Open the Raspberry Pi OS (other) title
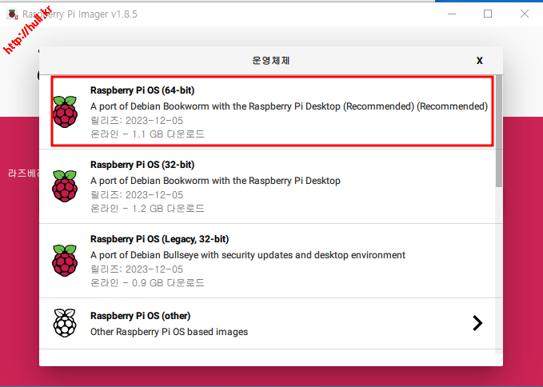Viewport: 543px width, 387px height. coord(141,316)
